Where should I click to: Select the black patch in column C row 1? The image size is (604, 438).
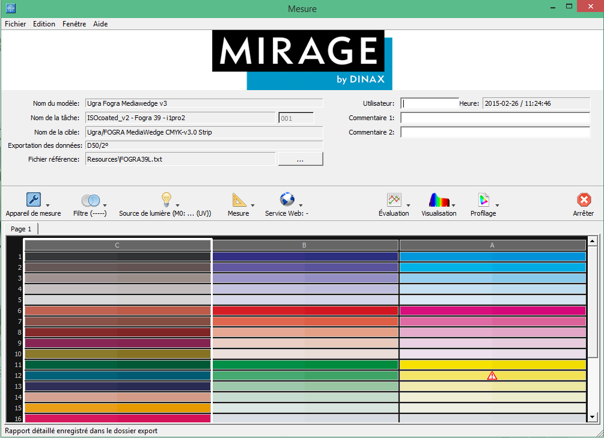[117, 257]
